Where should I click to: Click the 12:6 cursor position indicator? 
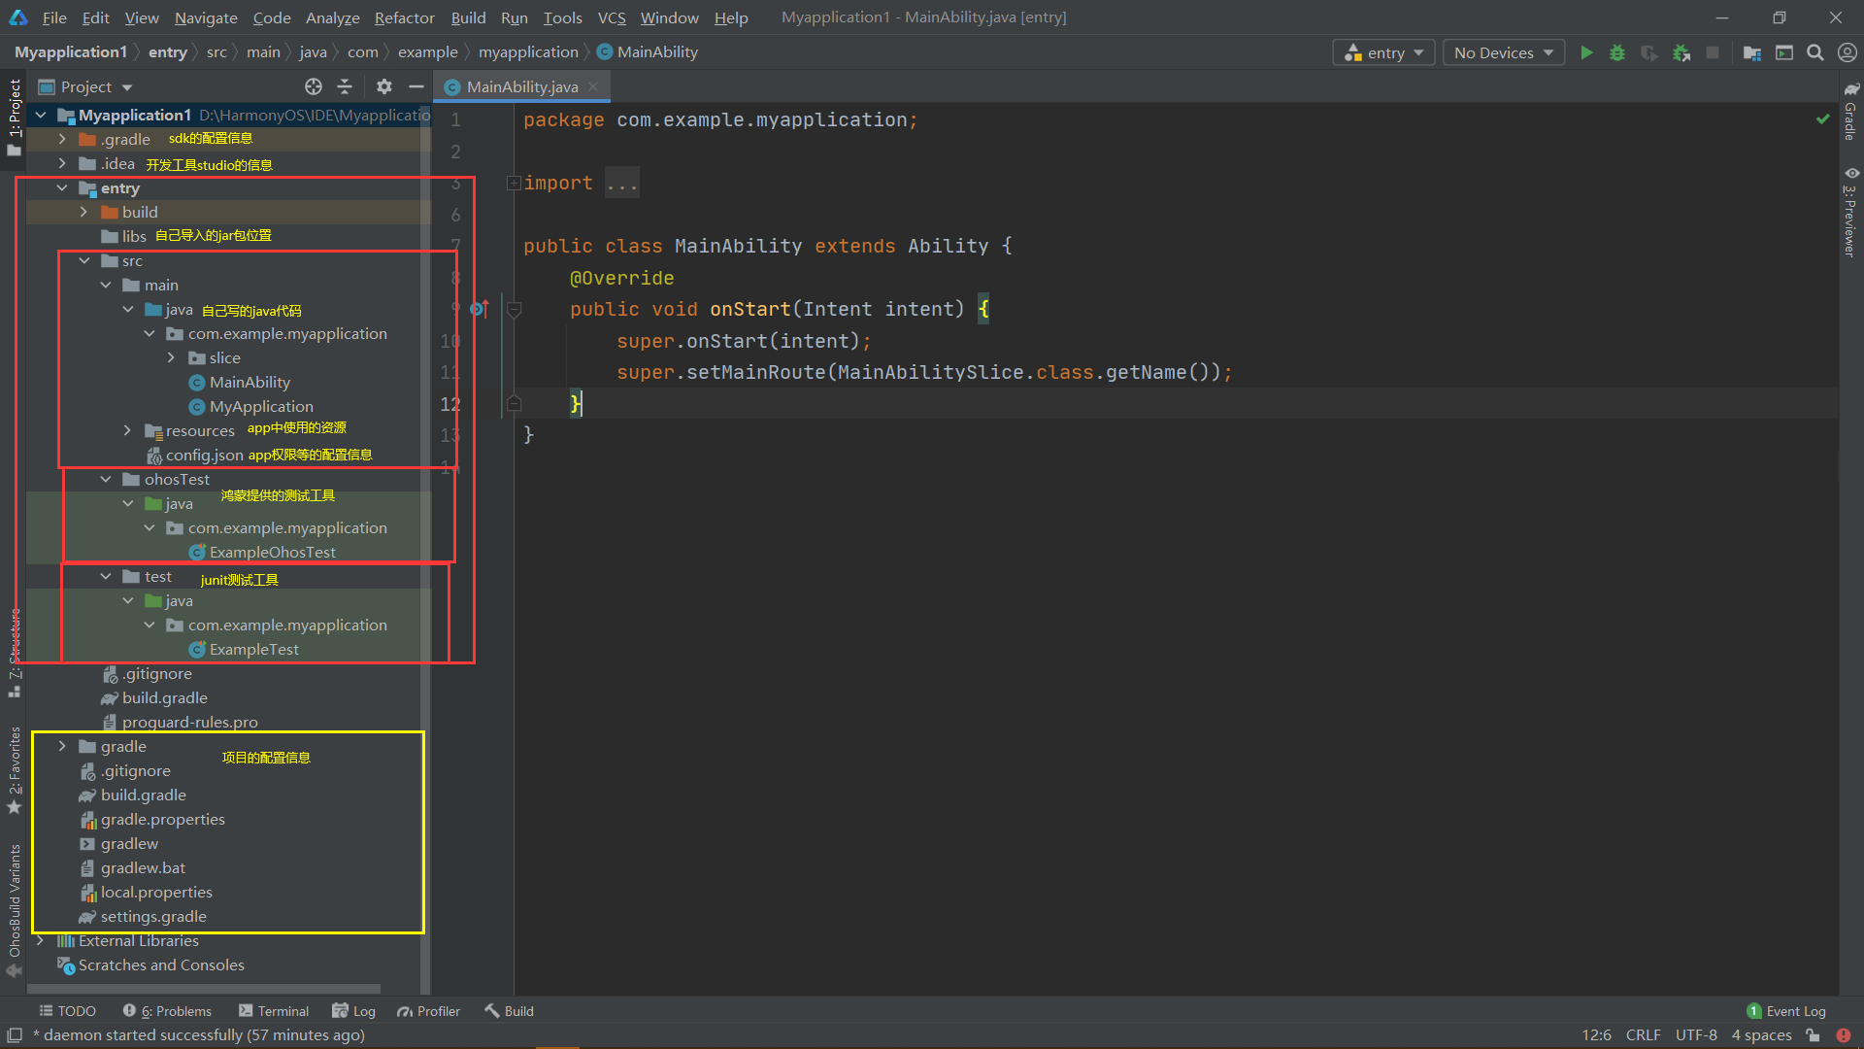coord(1596,1035)
